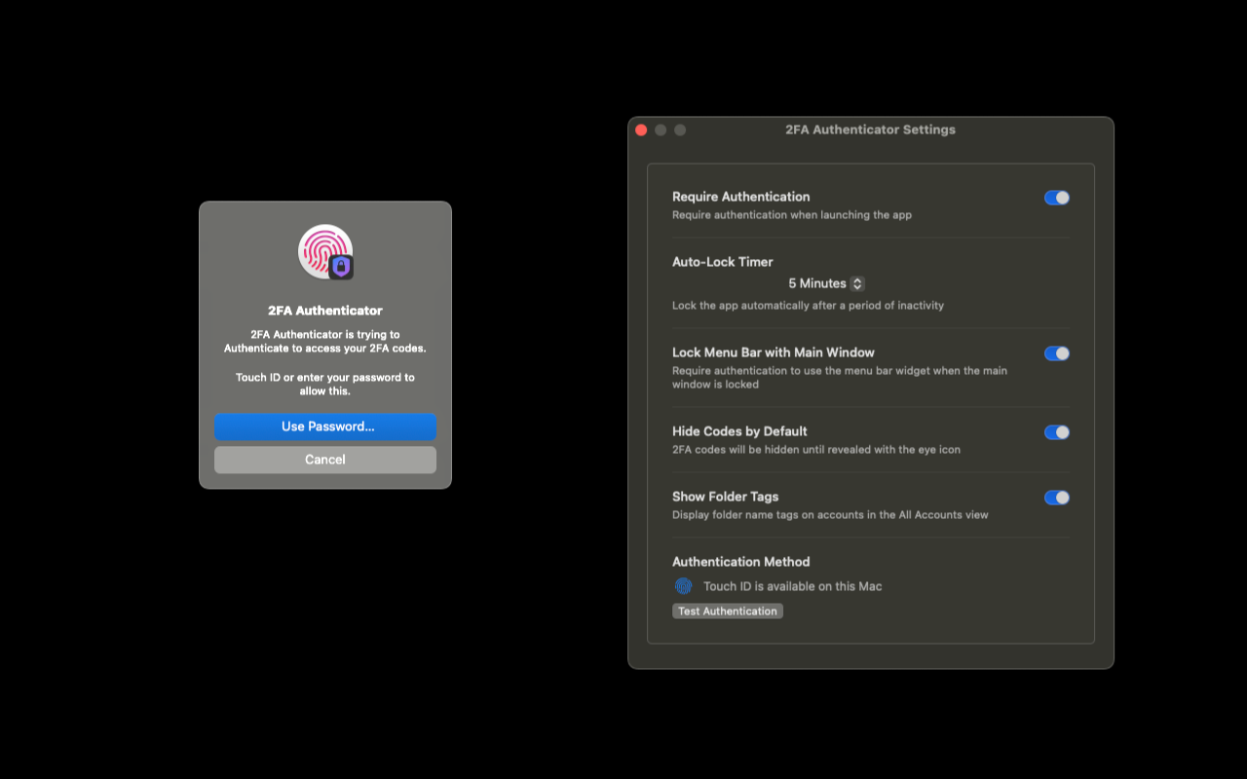This screenshot has width=1247, height=779.
Task: Click the red close button on the settings window
Action: tap(642, 129)
